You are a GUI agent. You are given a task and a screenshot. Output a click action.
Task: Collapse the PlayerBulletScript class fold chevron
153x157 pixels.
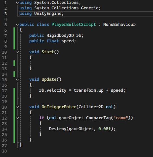17,25
